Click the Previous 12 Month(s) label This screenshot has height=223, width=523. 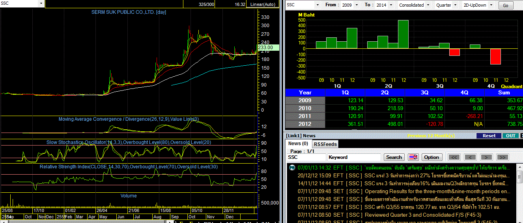coord(431,136)
